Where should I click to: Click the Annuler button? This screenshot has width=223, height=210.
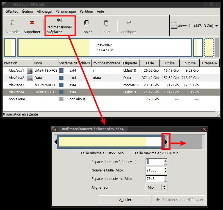click(125, 200)
